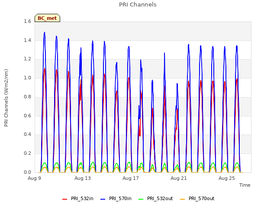Viewport: 277px width, 207px height.
Task: Click the PRI_532out legend label
Action: point(160,198)
